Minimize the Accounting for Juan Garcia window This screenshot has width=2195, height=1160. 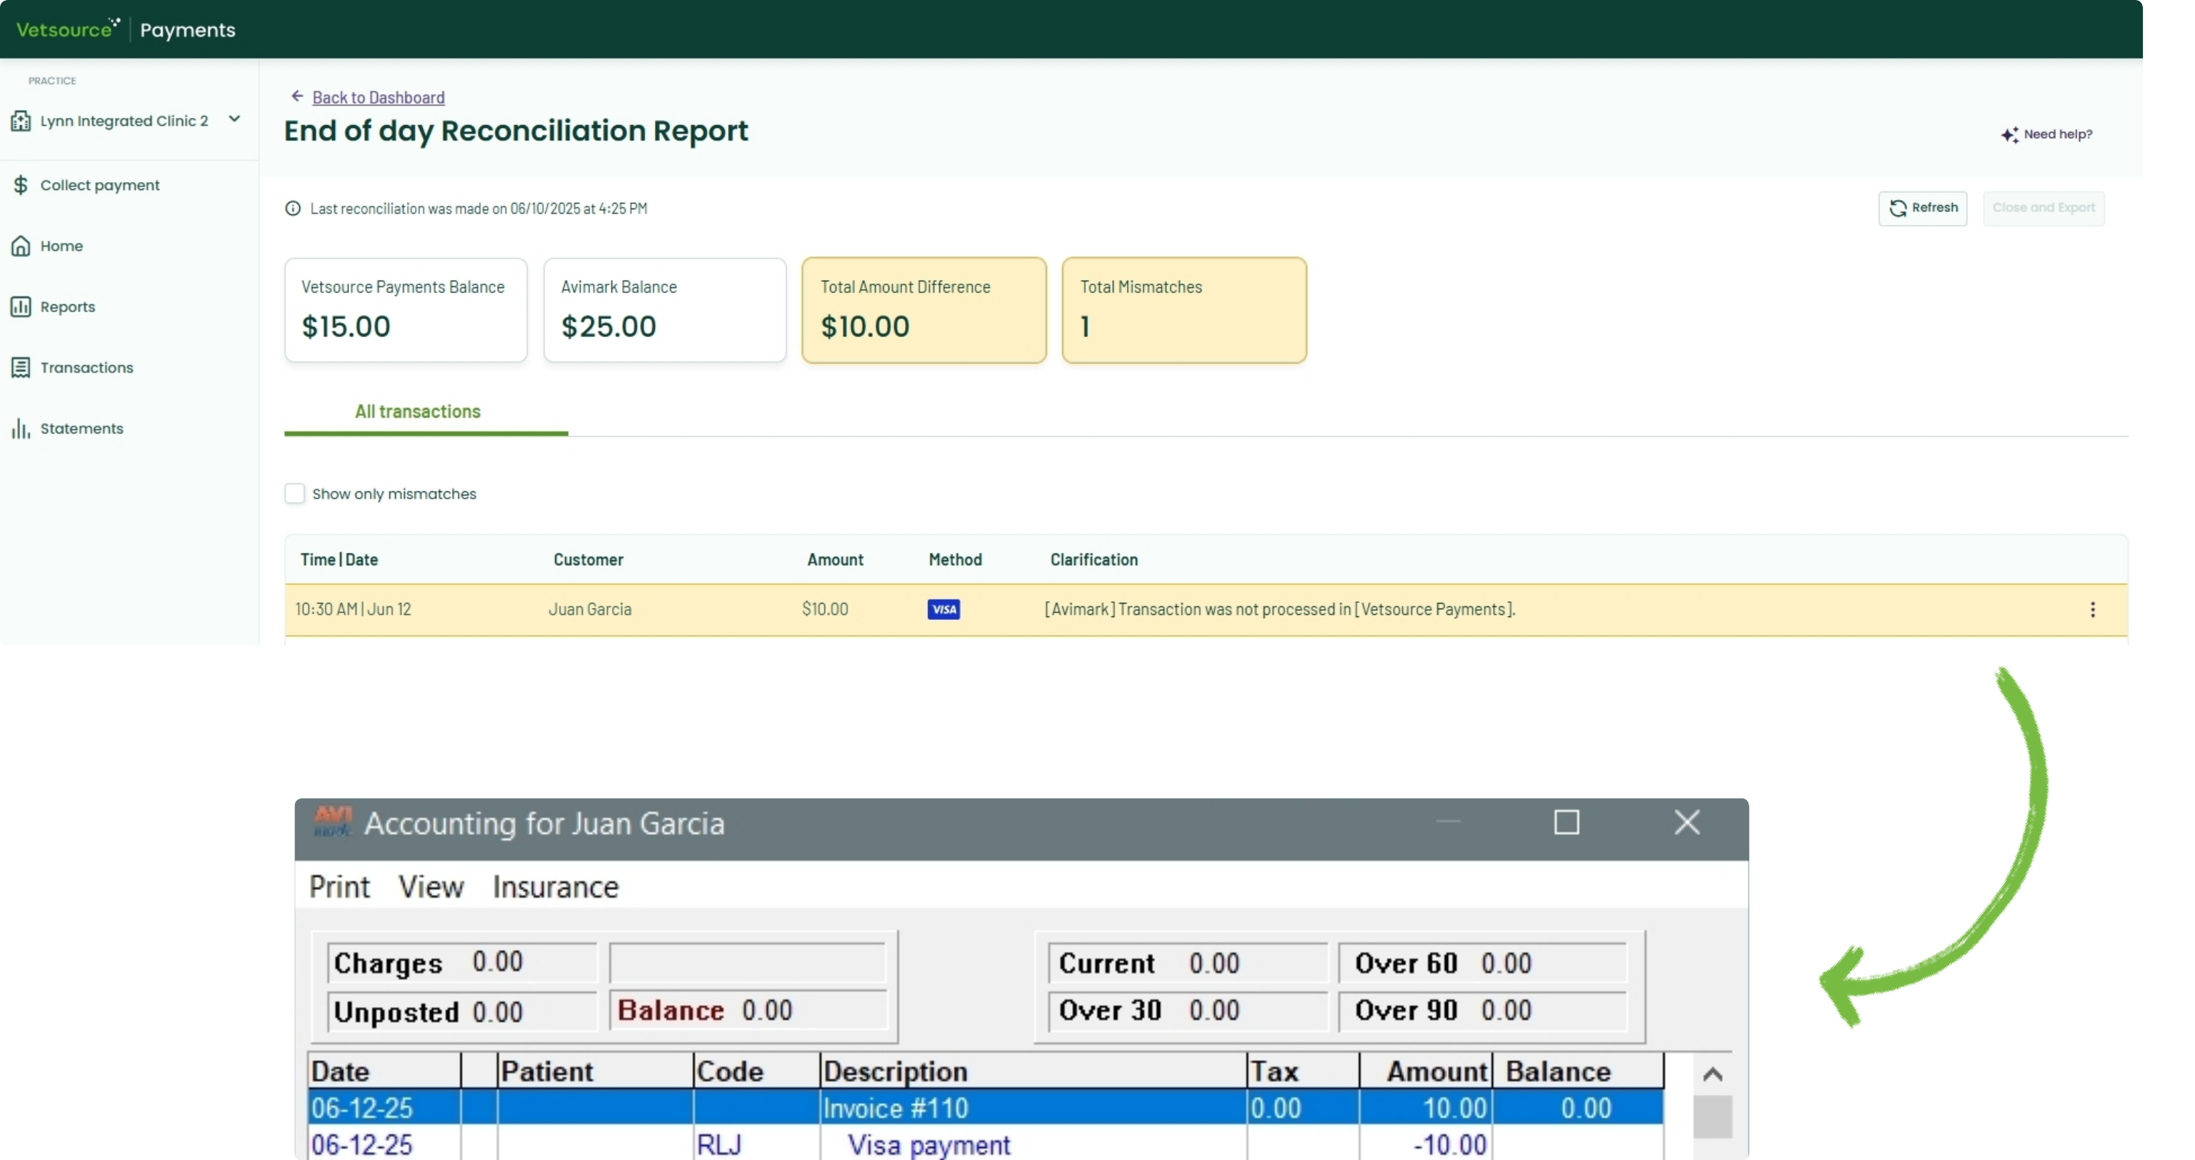(x=1448, y=822)
